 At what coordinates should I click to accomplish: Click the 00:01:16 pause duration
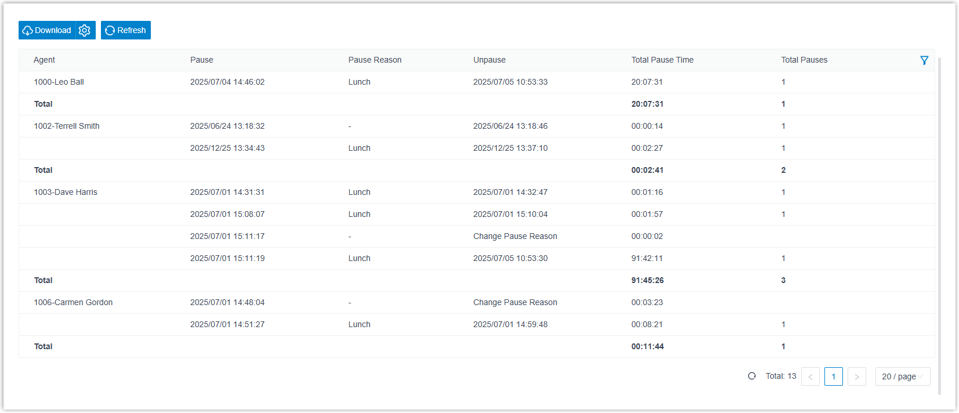click(x=647, y=192)
